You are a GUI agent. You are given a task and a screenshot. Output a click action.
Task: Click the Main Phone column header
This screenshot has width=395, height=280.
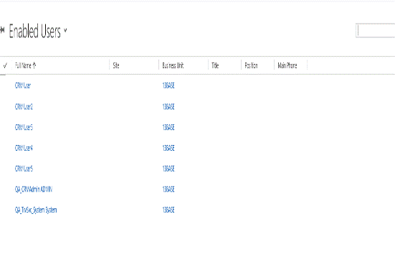pyautogui.click(x=287, y=65)
